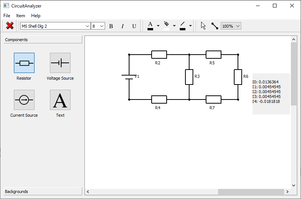Toggle italic text formatting
This screenshot has width=301, height=199.
click(x=122, y=26)
